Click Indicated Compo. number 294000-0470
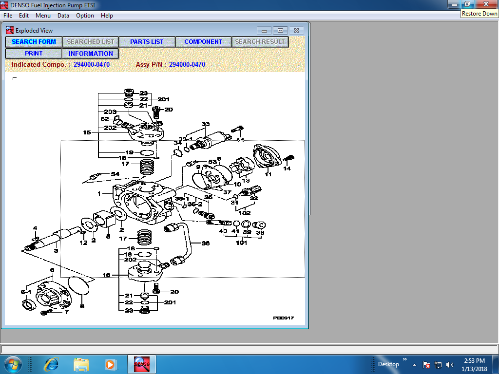This screenshot has width=499, height=374. 92,64
